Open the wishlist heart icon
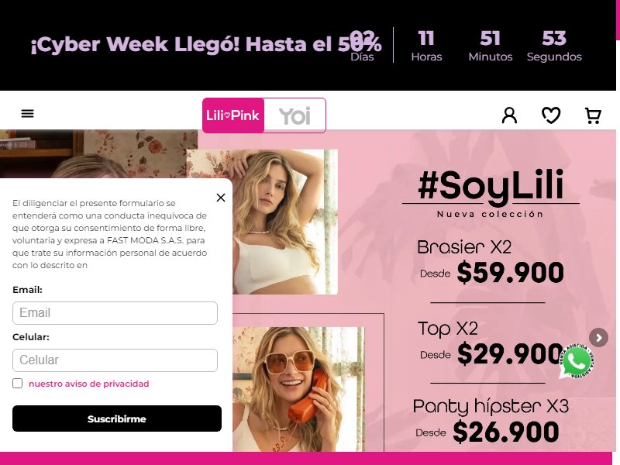 pyautogui.click(x=551, y=115)
